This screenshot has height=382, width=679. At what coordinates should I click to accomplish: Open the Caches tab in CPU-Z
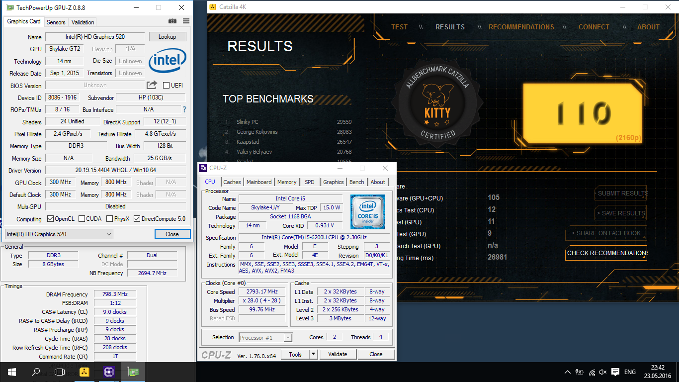tap(232, 182)
